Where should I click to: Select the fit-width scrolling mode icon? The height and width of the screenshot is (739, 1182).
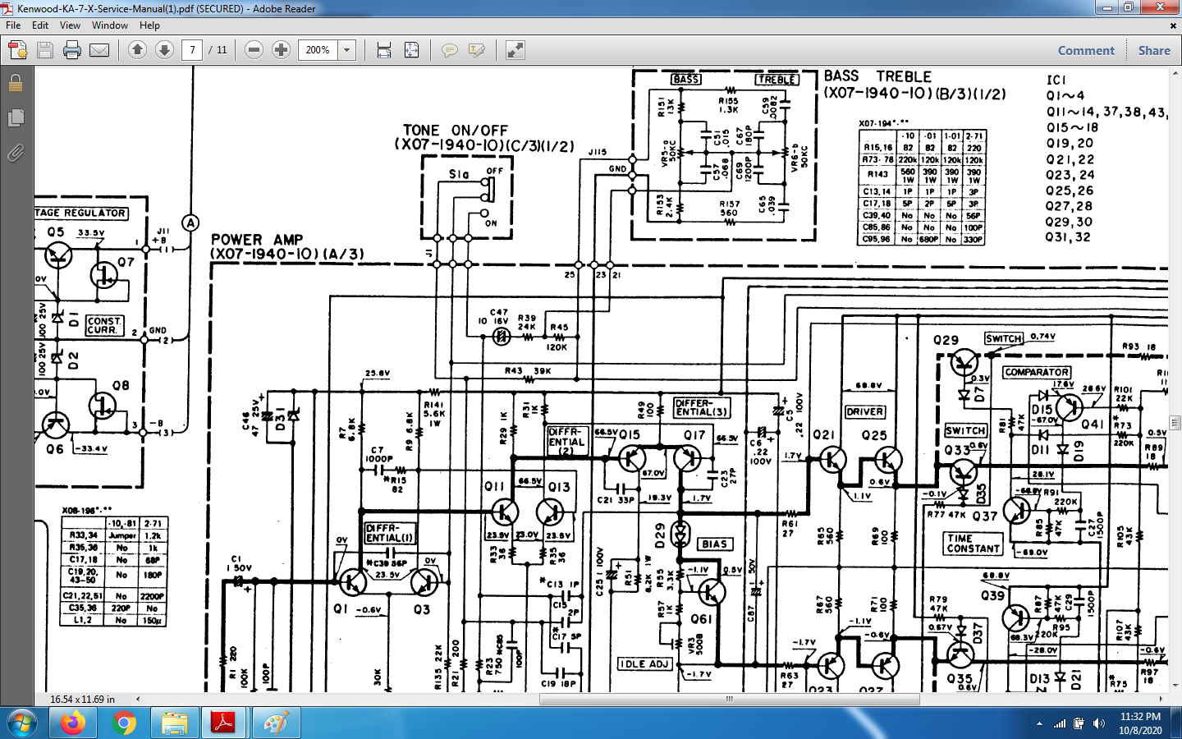384,50
